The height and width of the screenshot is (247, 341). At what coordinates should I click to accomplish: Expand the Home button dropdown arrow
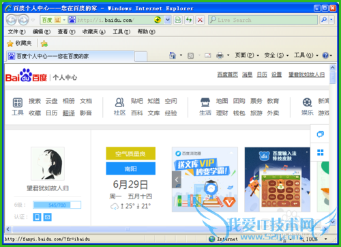[181, 55]
